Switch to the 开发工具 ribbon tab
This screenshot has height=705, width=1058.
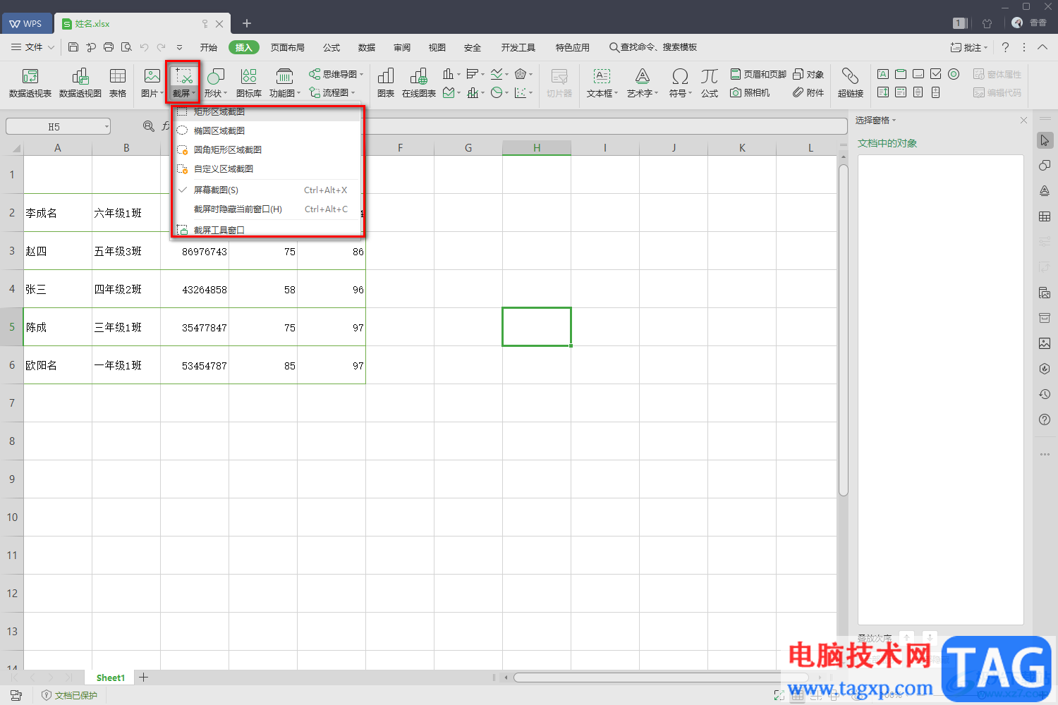518,47
